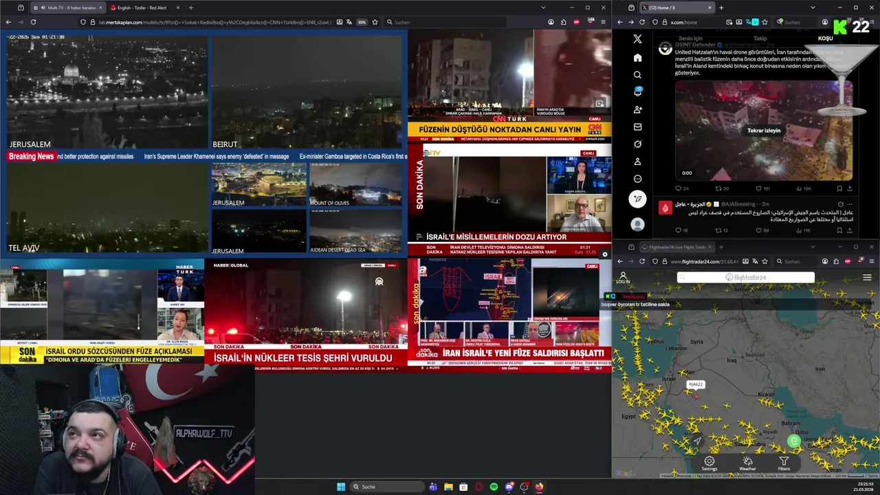880x495 pixels.
Task: Open X More options circle icon
Action: click(x=637, y=179)
